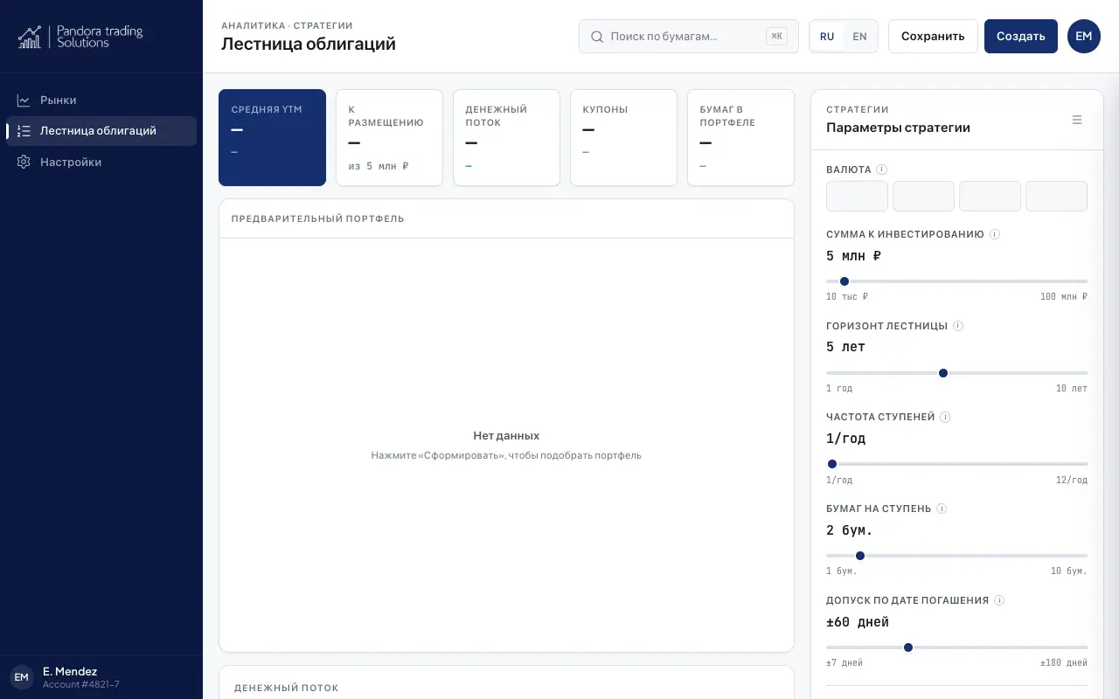This screenshot has width=1119, height=699.
Task: Click the Сумма к инвестированию slider handle
Action: (x=844, y=281)
